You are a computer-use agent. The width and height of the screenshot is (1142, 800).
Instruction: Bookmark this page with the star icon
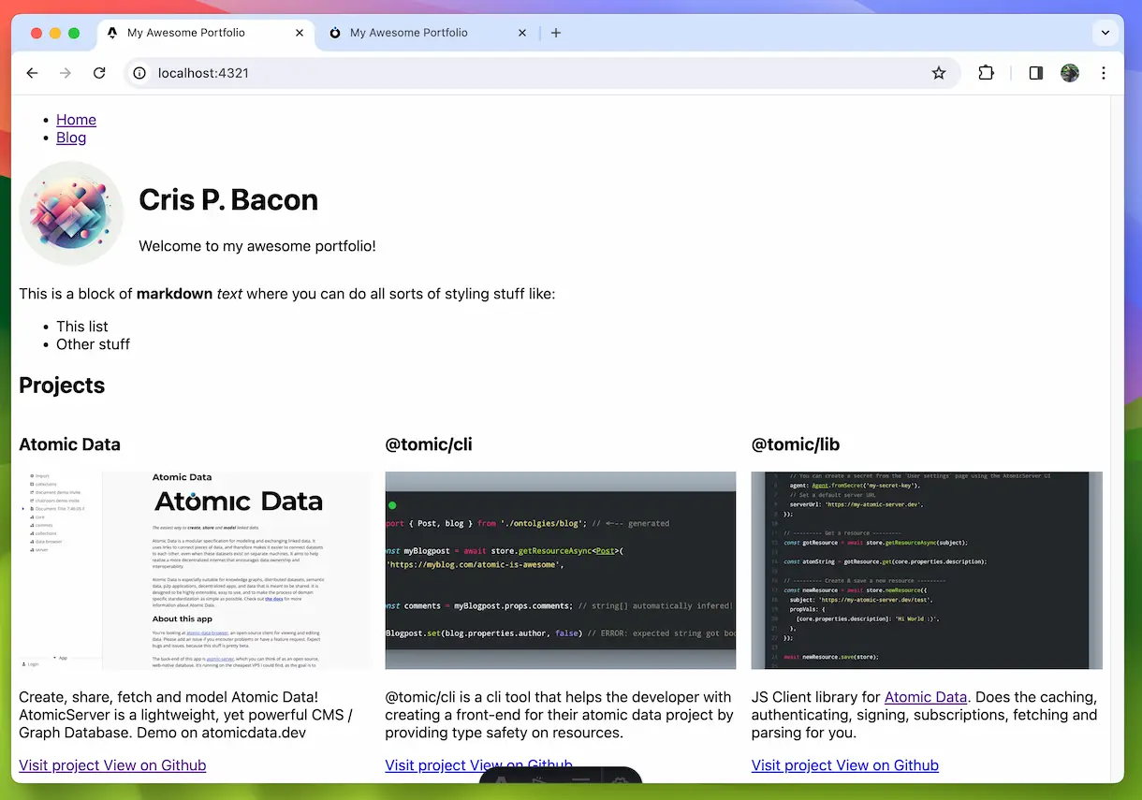pos(939,73)
